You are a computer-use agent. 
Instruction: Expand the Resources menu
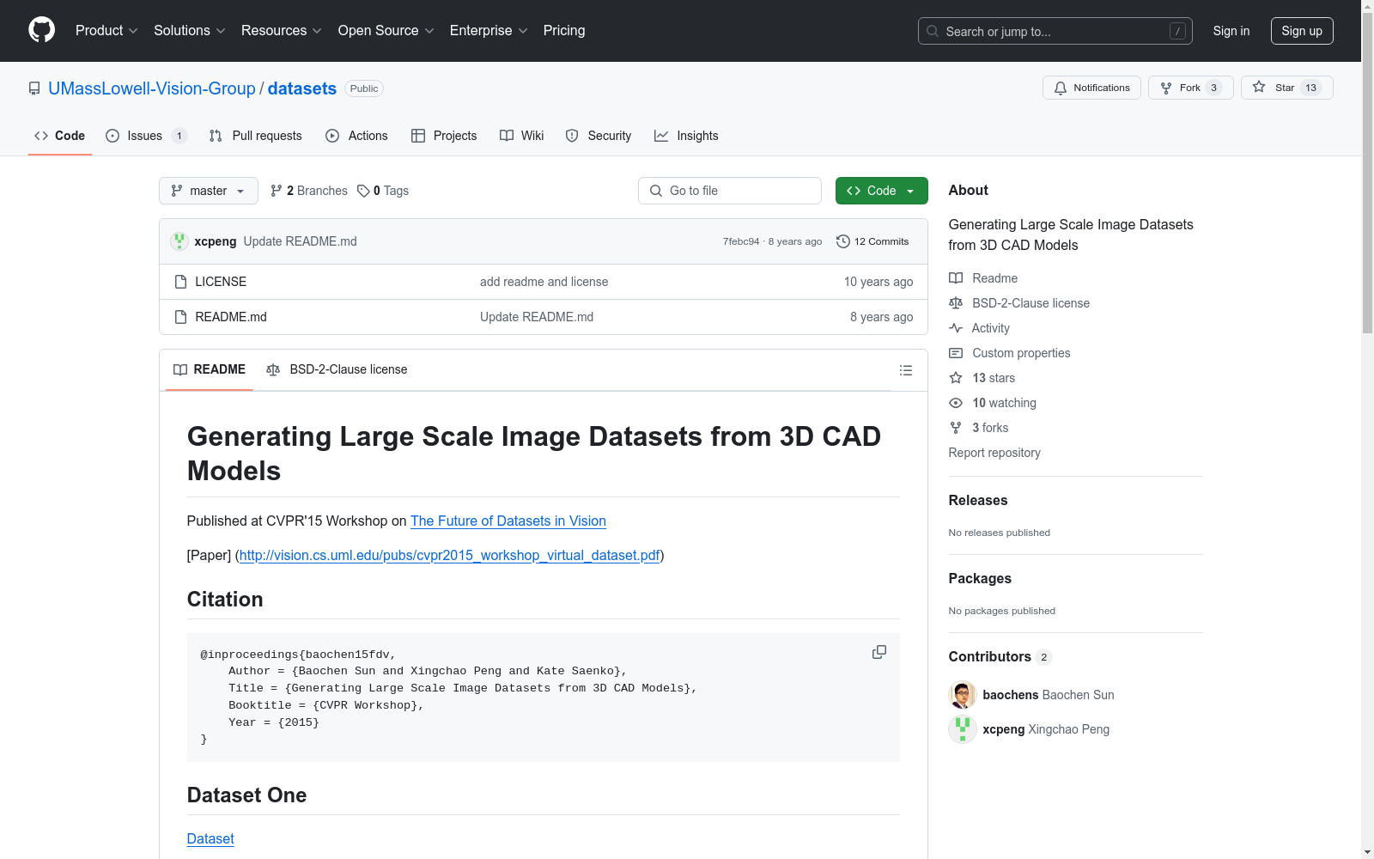click(x=281, y=30)
